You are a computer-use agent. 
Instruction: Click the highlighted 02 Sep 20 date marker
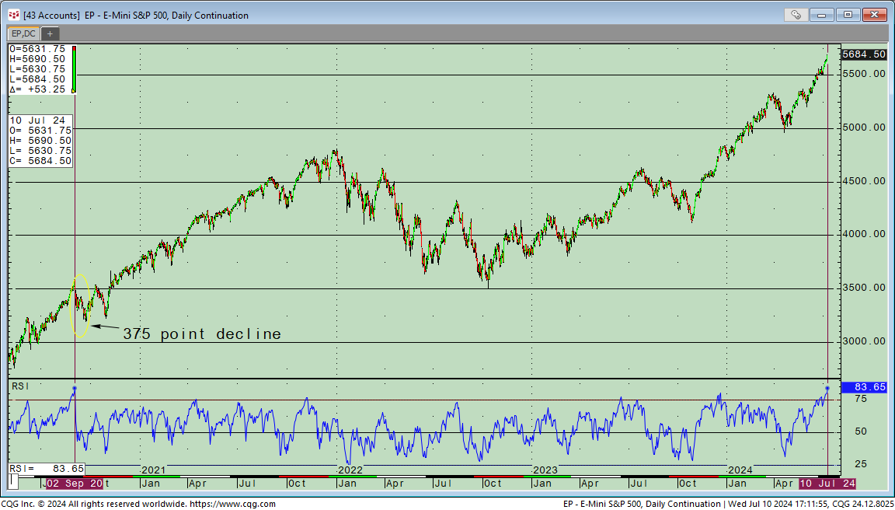point(75,484)
